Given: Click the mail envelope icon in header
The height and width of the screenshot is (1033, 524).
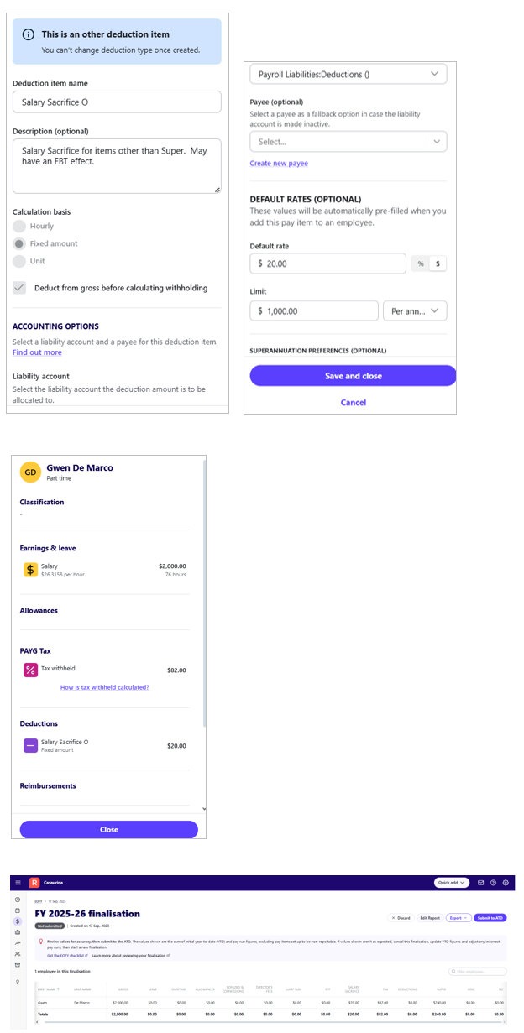Looking at the screenshot, I should click(x=481, y=883).
